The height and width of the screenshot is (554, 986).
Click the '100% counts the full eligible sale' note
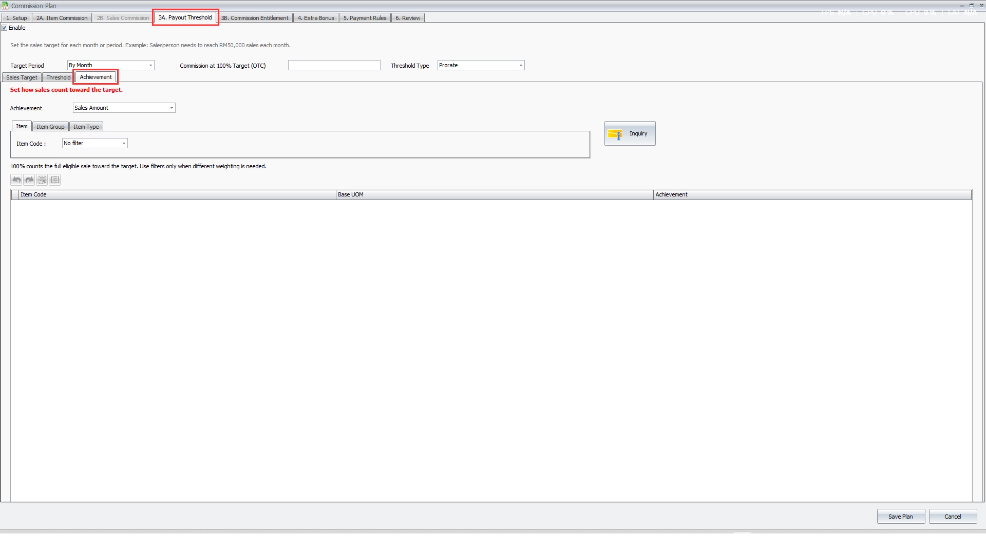(x=138, y=166)
